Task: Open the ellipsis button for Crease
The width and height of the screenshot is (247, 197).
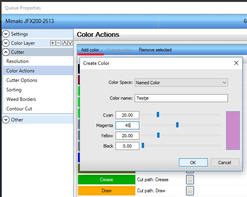Action: coord(190,180)
